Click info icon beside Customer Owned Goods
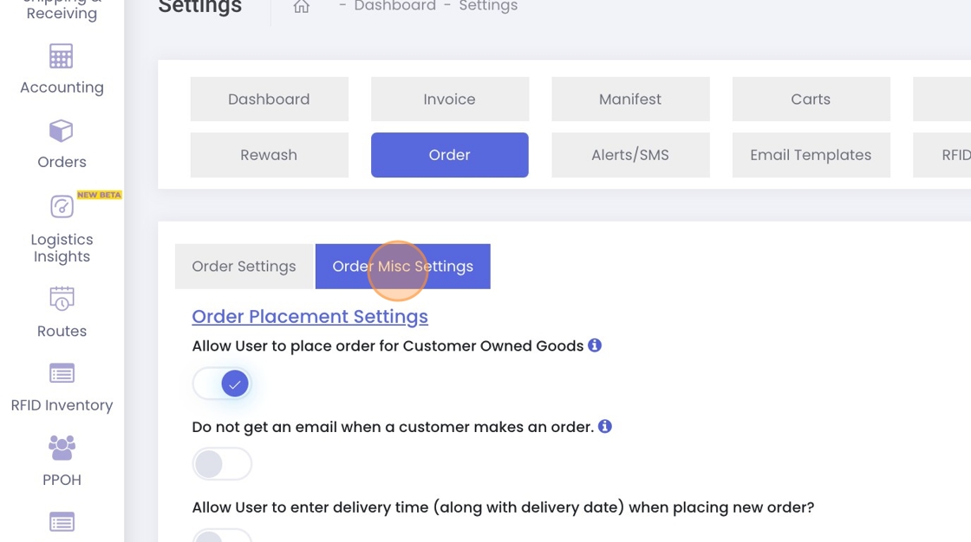The width and height of the screenshot is (971, 542). tap(595, 345)
